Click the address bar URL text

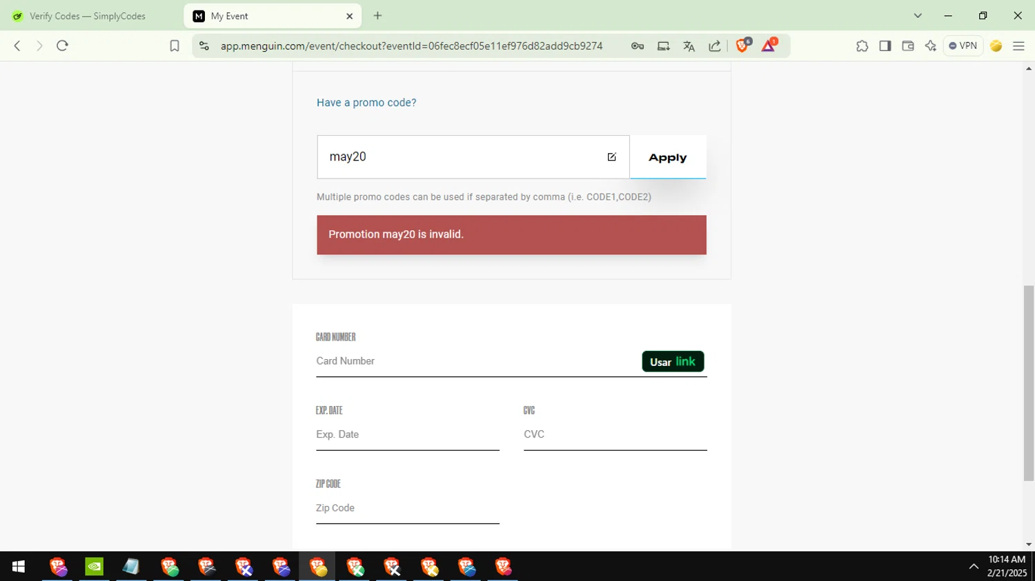point(412,46)
